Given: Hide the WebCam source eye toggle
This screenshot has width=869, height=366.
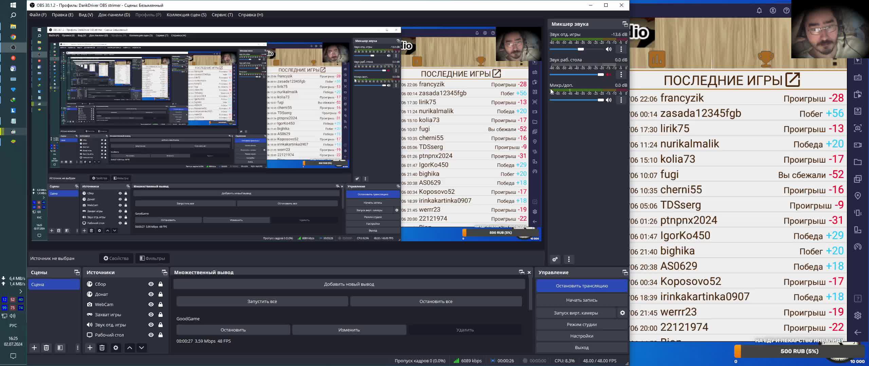Looking at the screenshot, I should (x=151, y=304).
